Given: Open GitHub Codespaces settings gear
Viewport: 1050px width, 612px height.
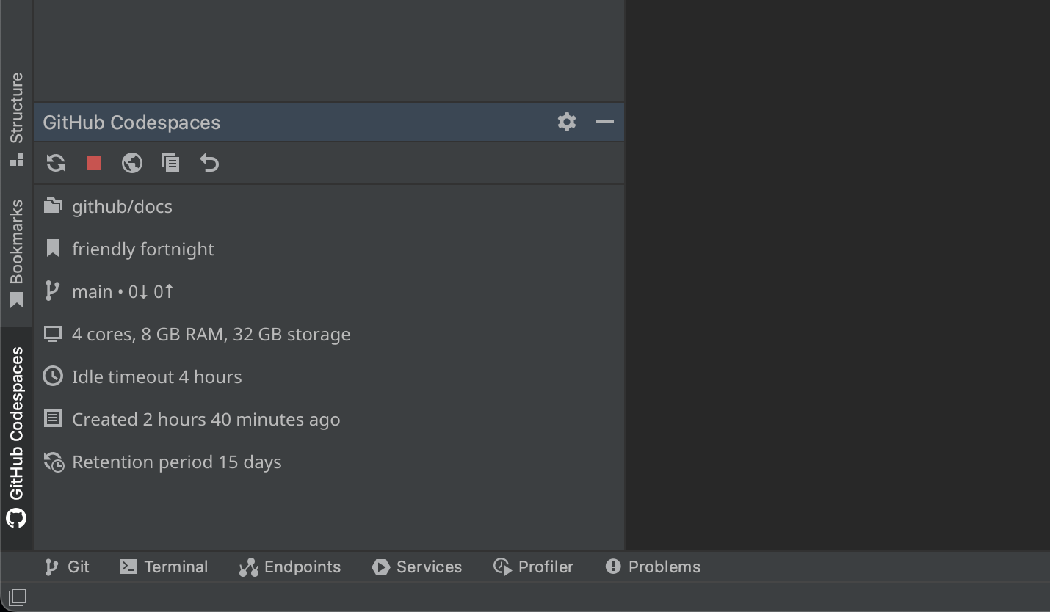Looking at the screenshot, I should (x=566, y=122).
